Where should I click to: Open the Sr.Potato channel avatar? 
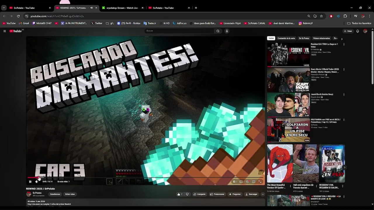[29, 194]
